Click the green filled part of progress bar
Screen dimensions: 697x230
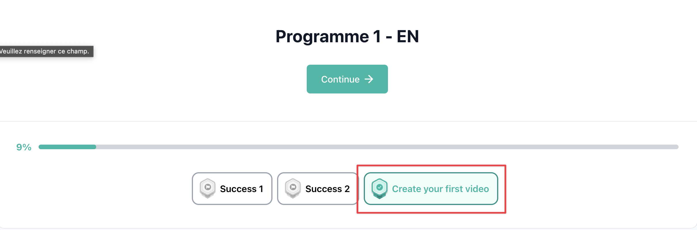pos(67,147)
